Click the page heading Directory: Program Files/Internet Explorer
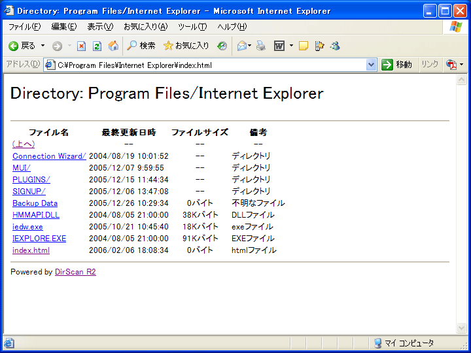The image size is (471, 353). (x=167, y=93)
